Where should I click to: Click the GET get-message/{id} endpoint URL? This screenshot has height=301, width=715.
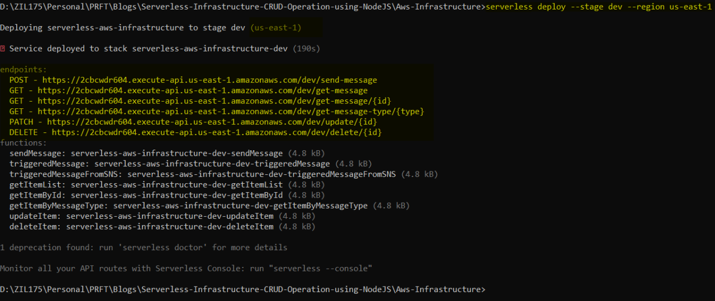(x=214, y=101)
